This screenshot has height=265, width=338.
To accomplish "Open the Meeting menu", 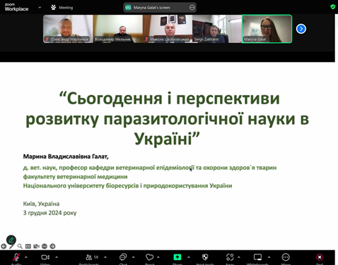I will click(x=66, y=8).
